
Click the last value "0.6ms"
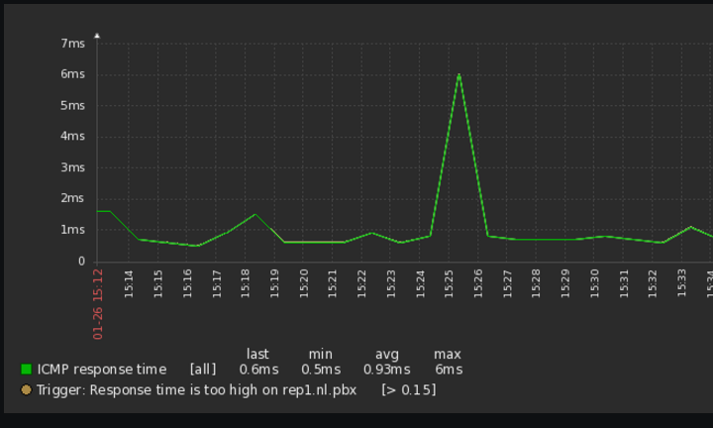point(258,370)
